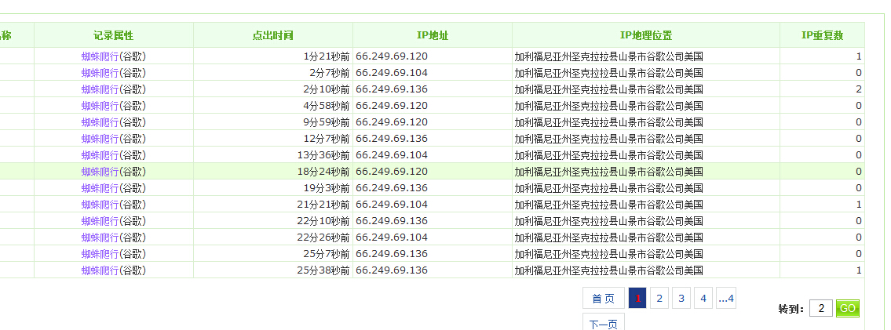
Task: Click repeat count 1 in 21分21秒前 row
Action: (859, 204)
